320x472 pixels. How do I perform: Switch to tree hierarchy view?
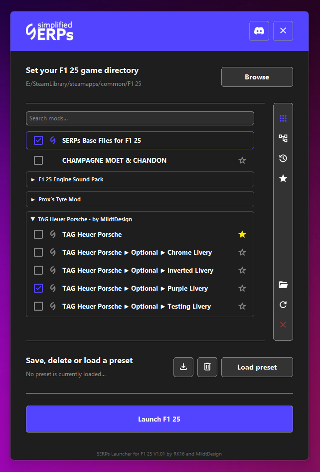point(283,138)
